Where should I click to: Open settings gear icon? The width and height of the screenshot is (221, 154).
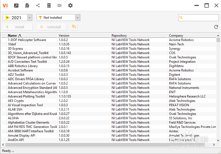(x=70, y=5)
